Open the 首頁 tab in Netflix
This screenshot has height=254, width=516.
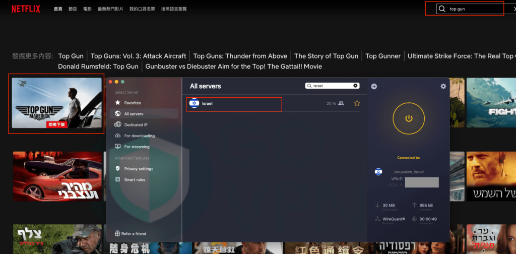(58, 9)
